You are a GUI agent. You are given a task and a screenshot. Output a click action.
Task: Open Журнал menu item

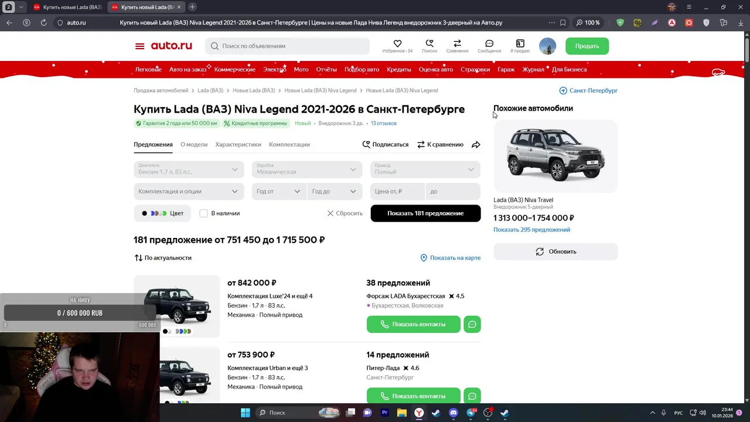pos(533,69)
